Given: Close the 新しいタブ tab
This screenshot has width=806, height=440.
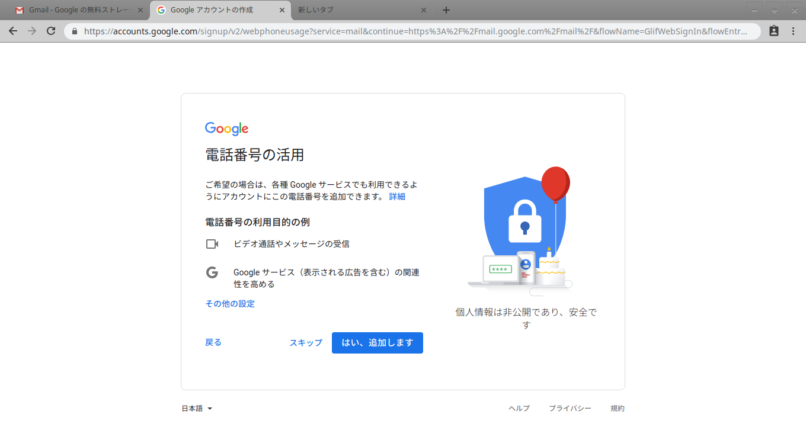Looking at the screenshot, I should (424, 10).
